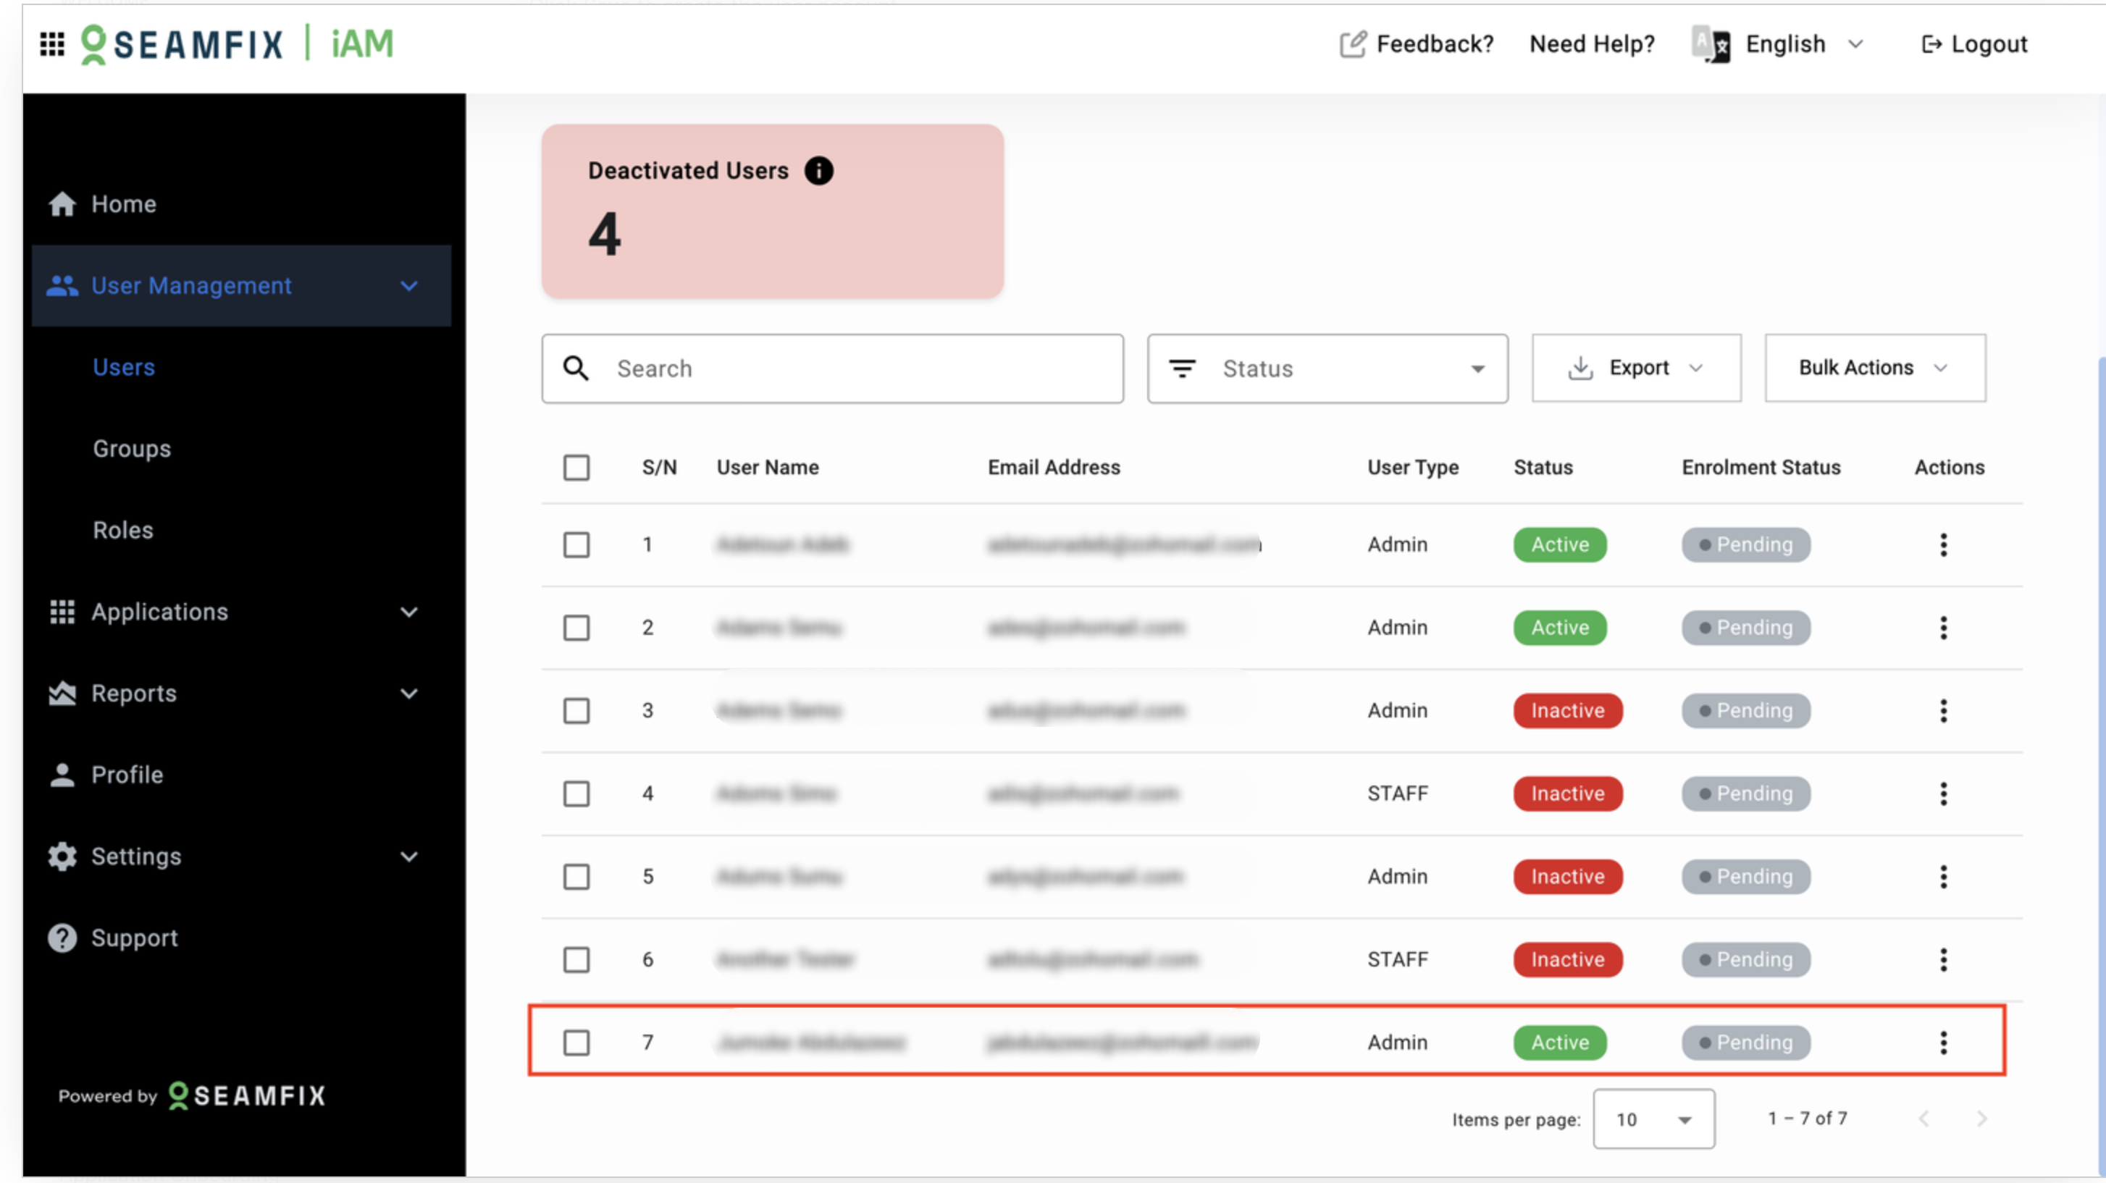Check the checkbox for user row 3

tap(576, 710)
